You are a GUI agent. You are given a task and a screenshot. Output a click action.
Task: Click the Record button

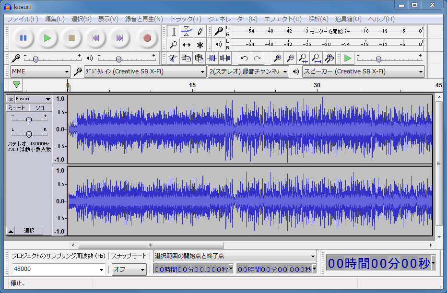[x=147, y=38]
